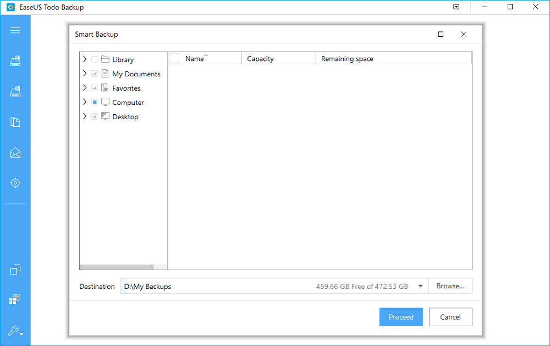The width and height of the screenshot is (550, 346).
Task: Uncheck the Favorites checkbox
Action: [x=95, y=88]
